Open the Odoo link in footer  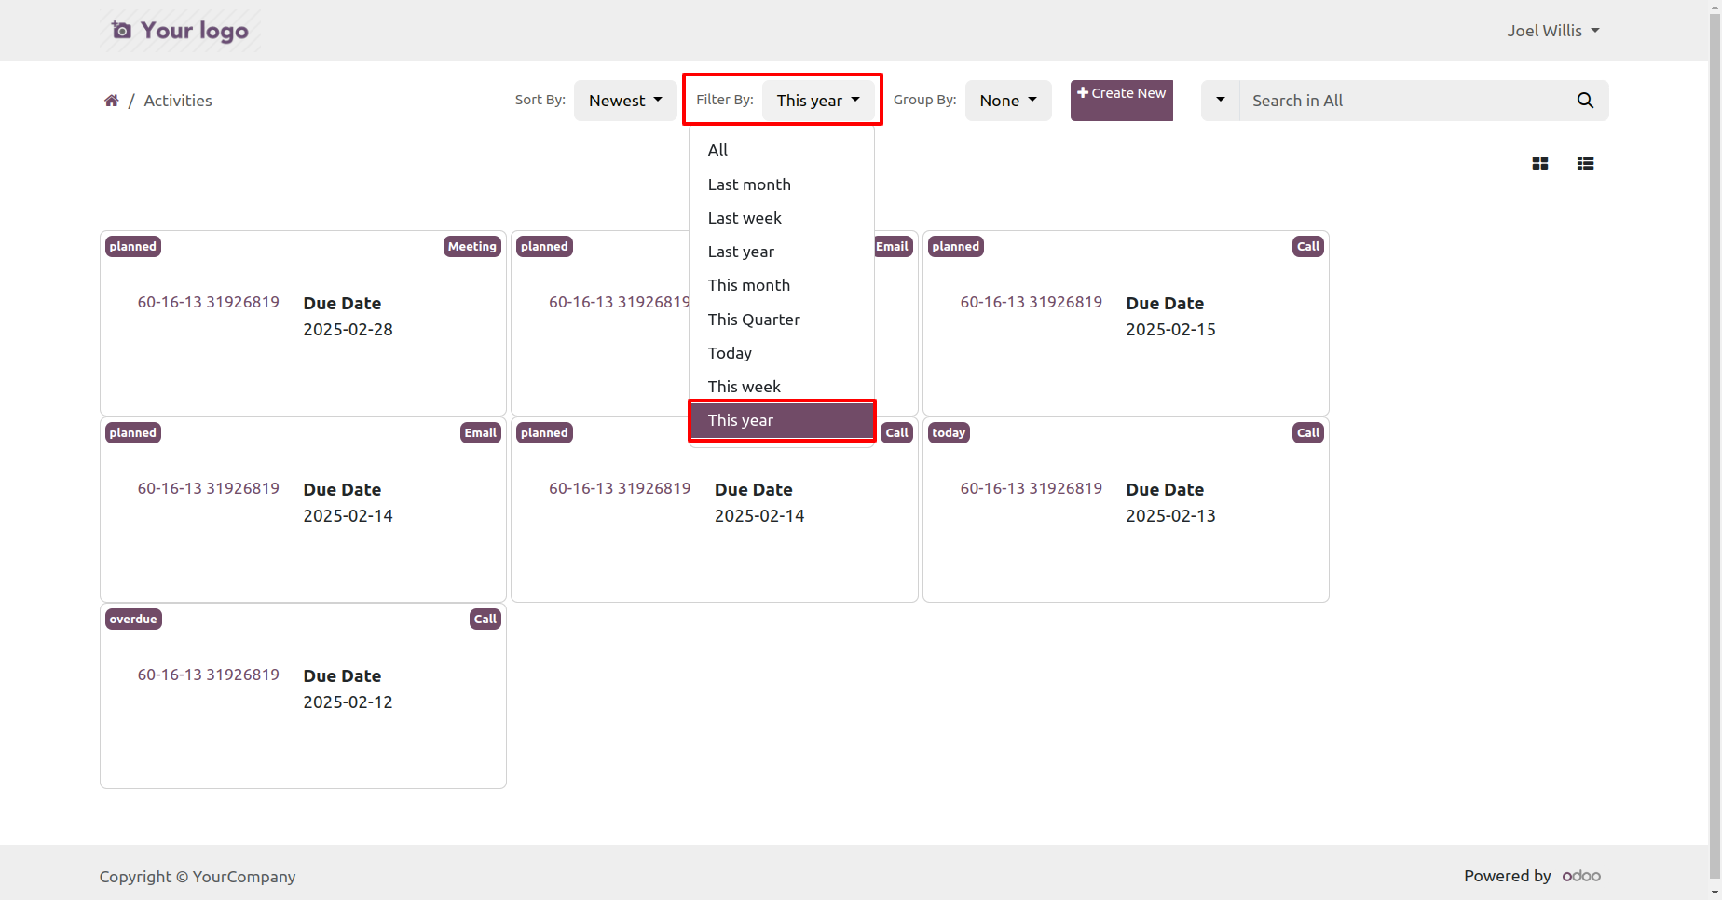point(1581,876)
